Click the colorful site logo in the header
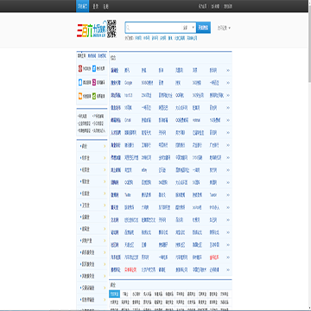The image size is (311, 311). click(92, 30)
